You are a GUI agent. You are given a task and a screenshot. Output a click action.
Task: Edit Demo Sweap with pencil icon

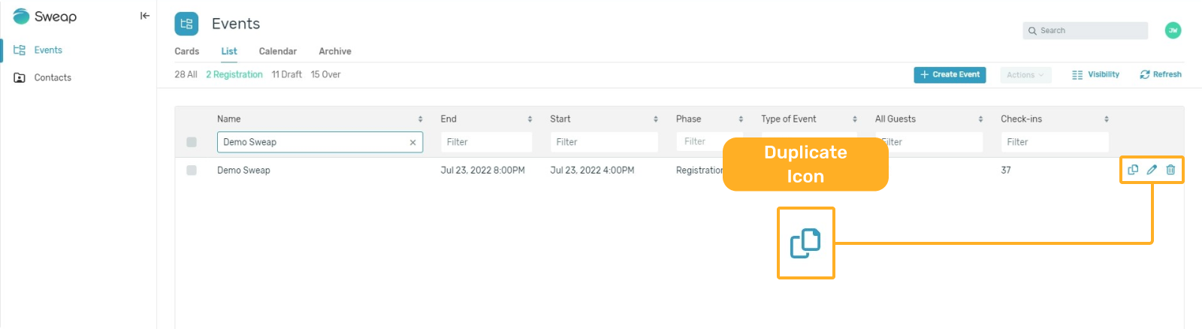(x=1152, y=170)
